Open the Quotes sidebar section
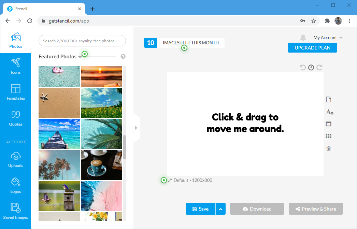This screenshot has width=357, height=229. 16,118
